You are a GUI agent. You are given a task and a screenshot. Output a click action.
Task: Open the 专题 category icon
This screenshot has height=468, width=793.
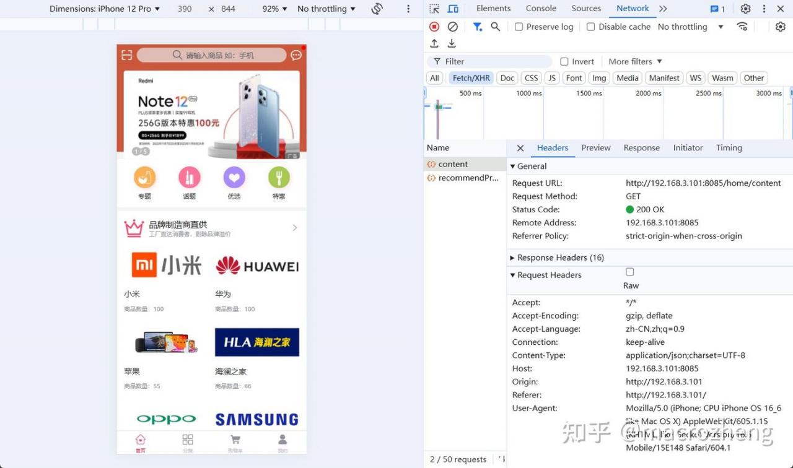[x=144, y=178]
